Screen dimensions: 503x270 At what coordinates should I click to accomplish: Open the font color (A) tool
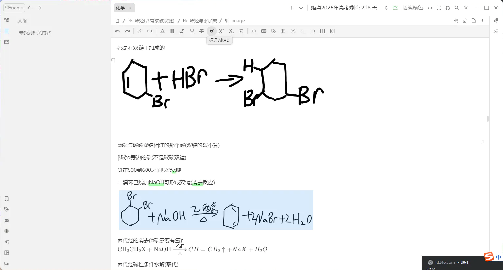point(163,31)
